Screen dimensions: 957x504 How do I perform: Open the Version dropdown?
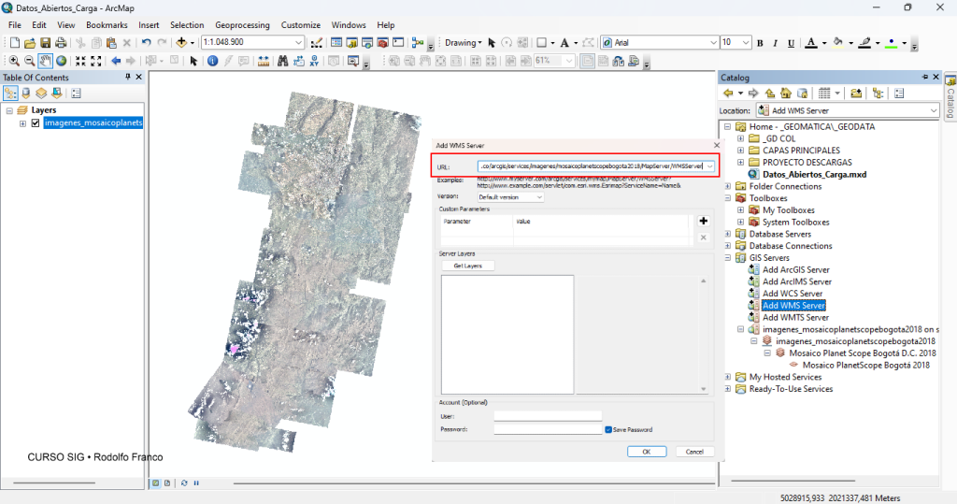click(x=538, y=197)
